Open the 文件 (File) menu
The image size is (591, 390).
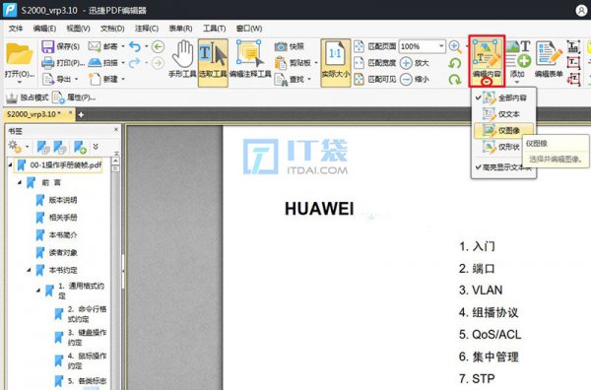(16, 29)
